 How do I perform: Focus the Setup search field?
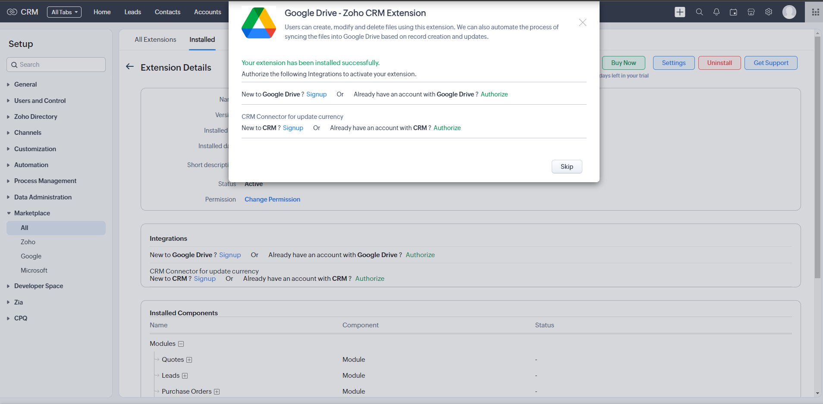[x=56, y=65]
